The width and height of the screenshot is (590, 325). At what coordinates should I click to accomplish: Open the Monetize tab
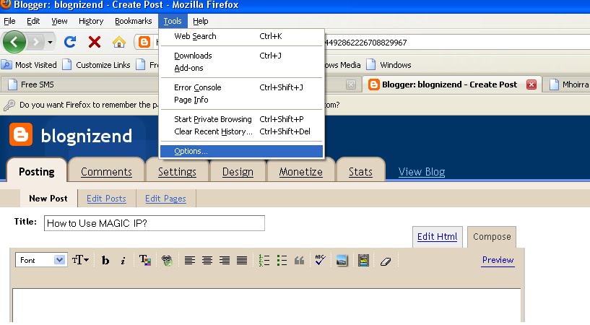coord(300,172)
